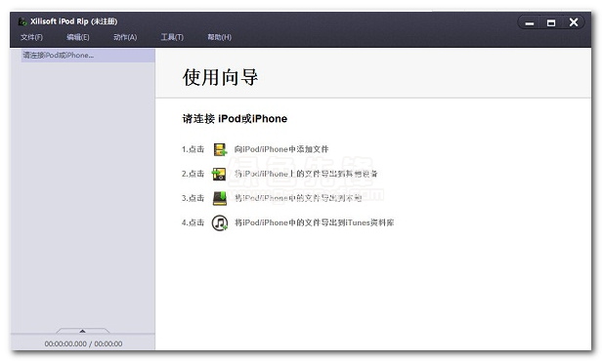The image size is (602, 361).
Task: Open the 帮助(H) menu
Action: (219, 37)
